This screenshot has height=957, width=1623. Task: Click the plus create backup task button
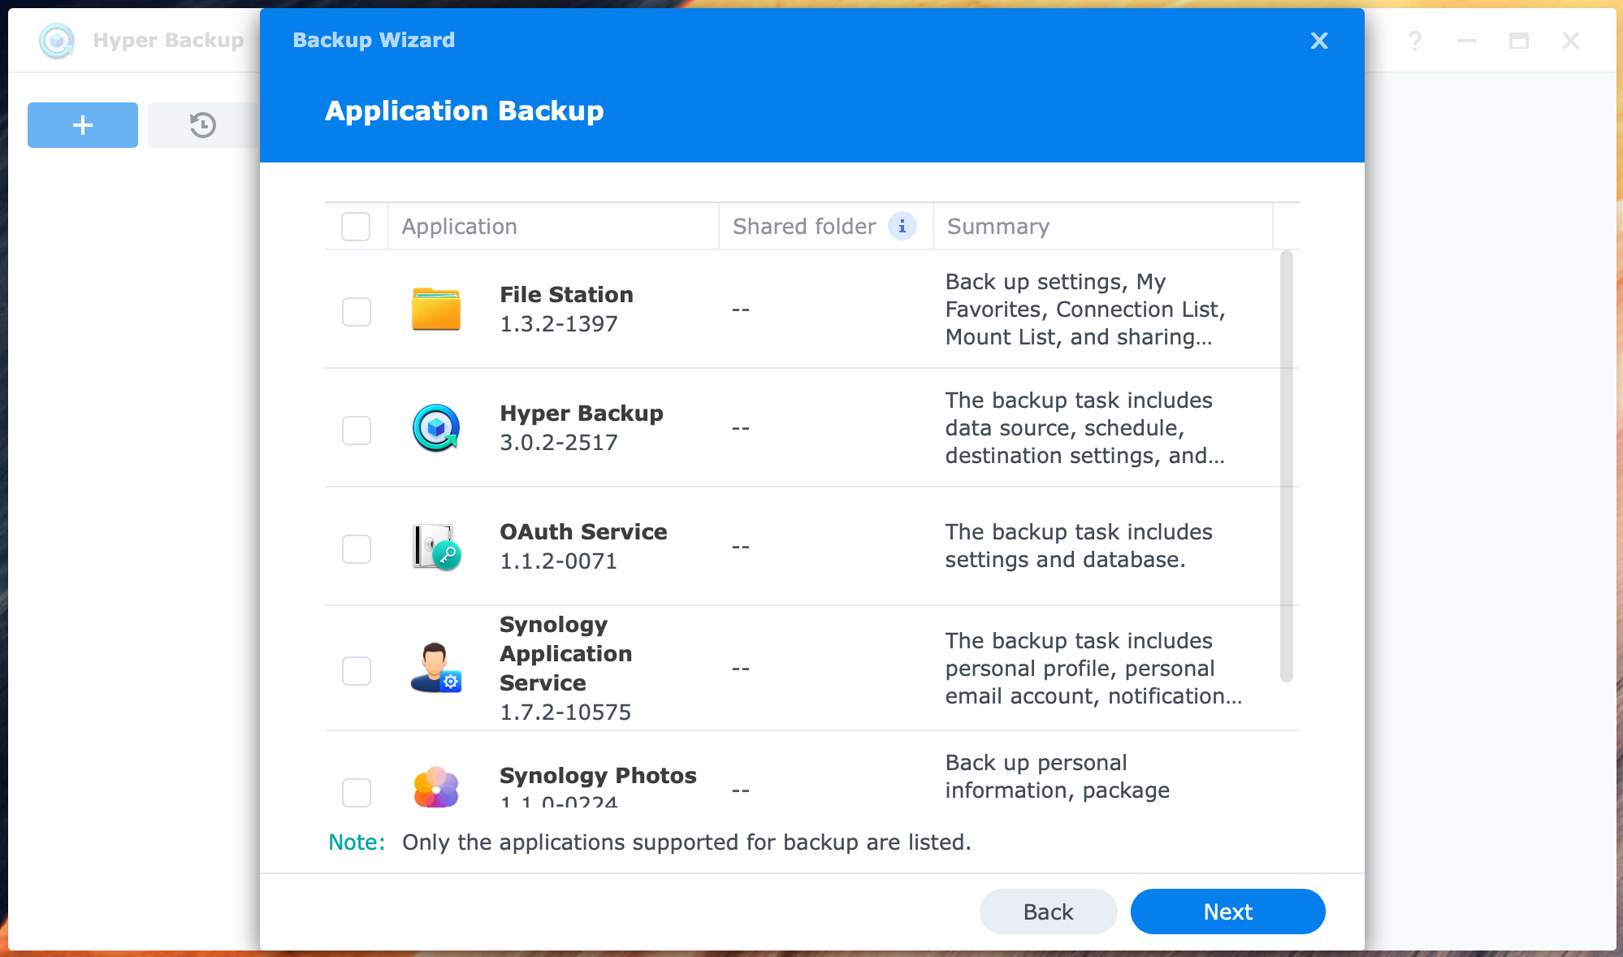pos(83,125)
